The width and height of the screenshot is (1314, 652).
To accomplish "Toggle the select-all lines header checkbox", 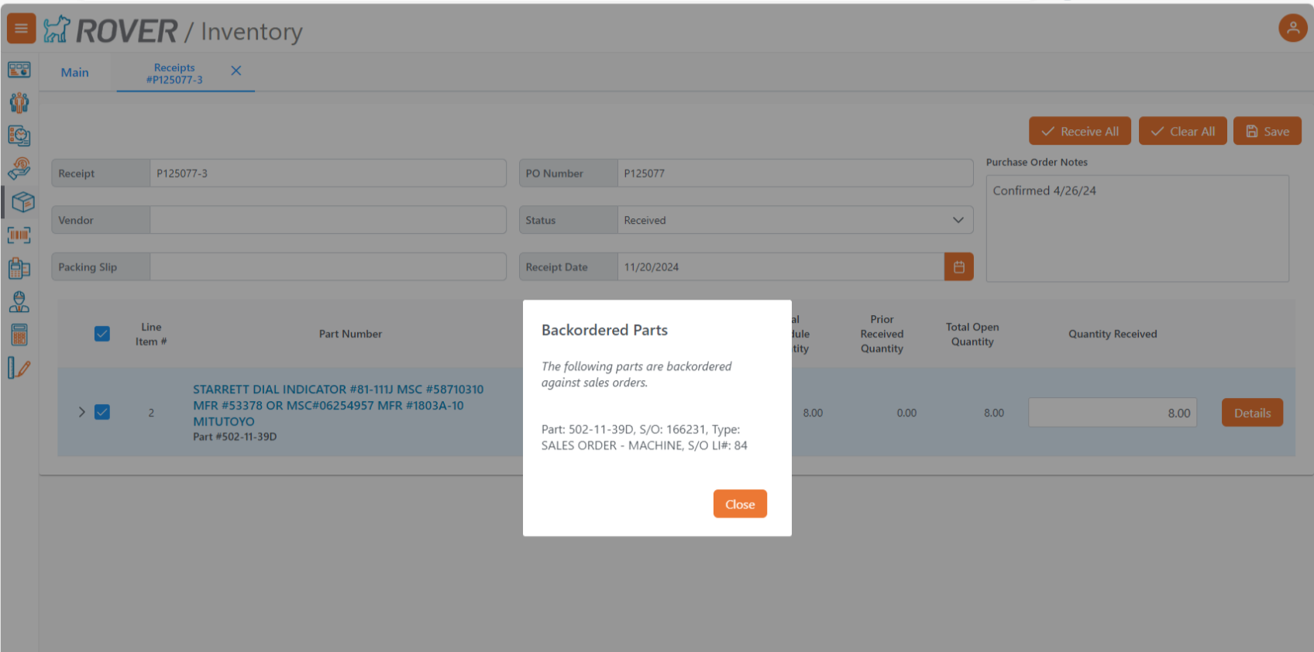I will [x=102, y=334].
